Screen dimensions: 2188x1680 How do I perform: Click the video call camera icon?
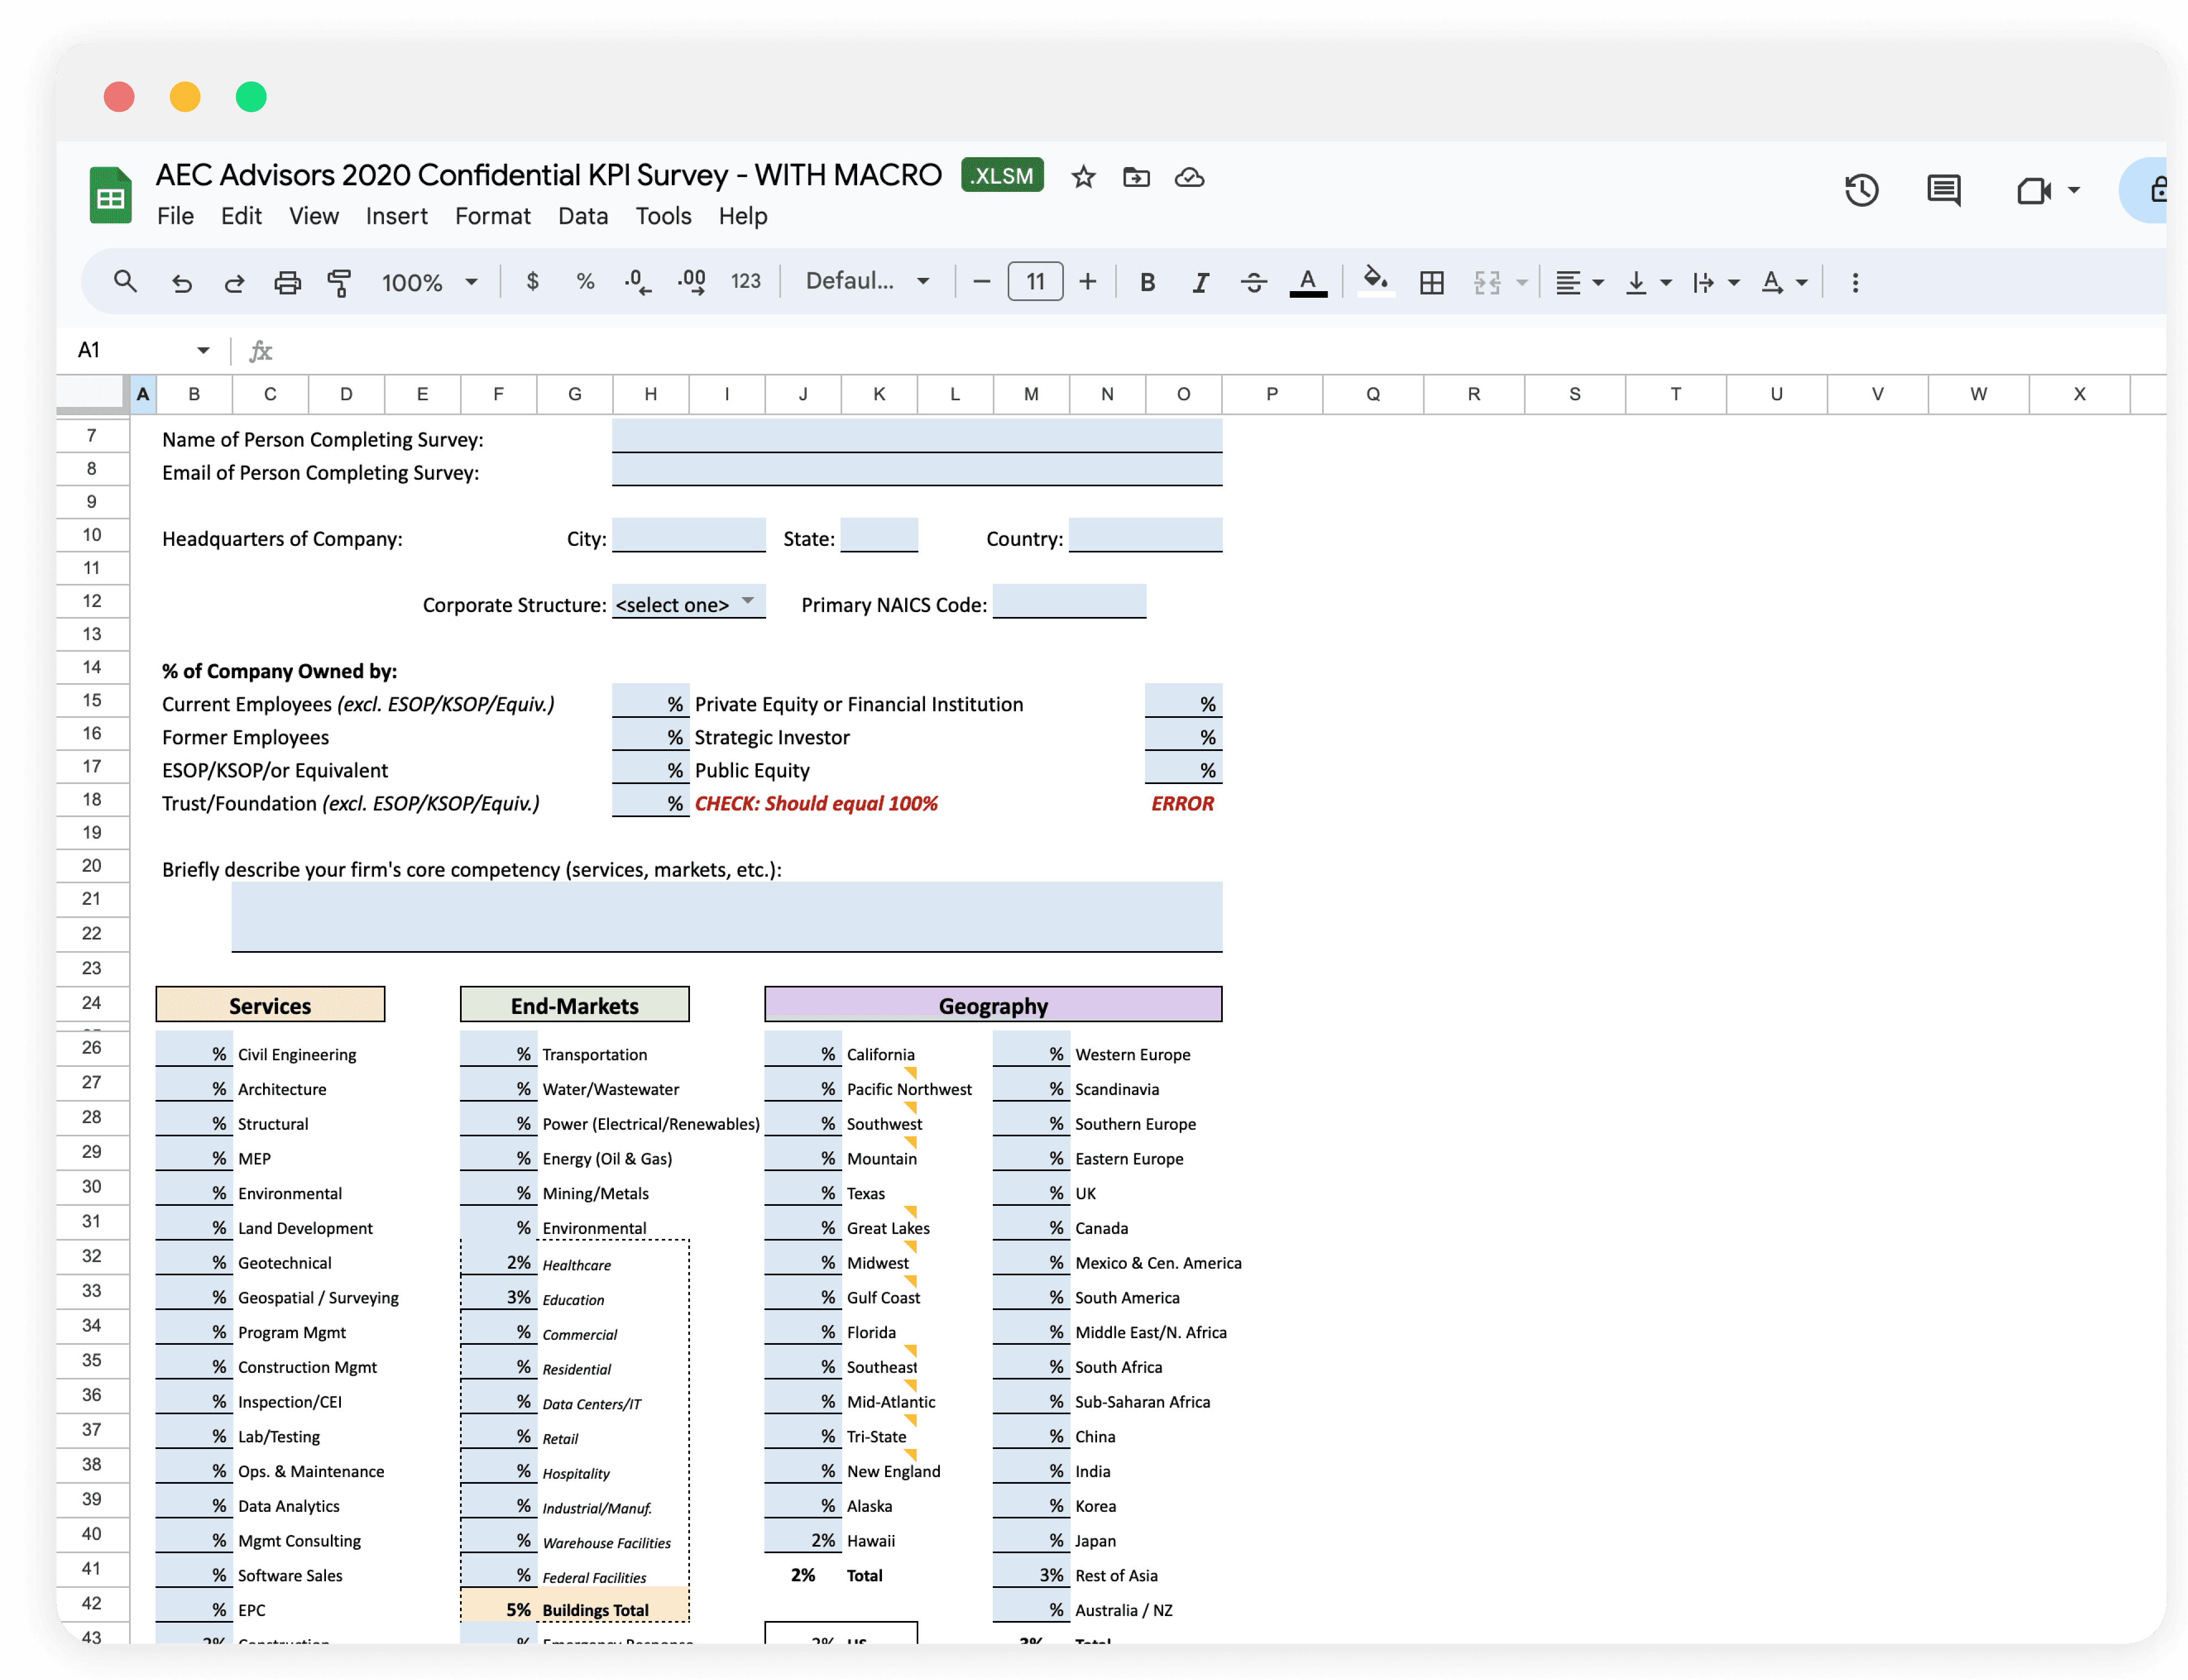[x=2033, y=190]
